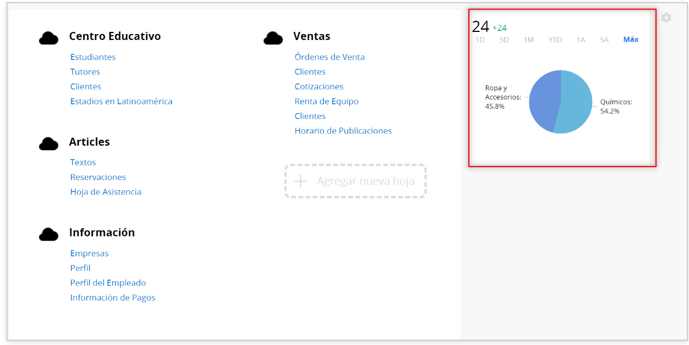Select the Máx time range tab

[x=631, y=39]
